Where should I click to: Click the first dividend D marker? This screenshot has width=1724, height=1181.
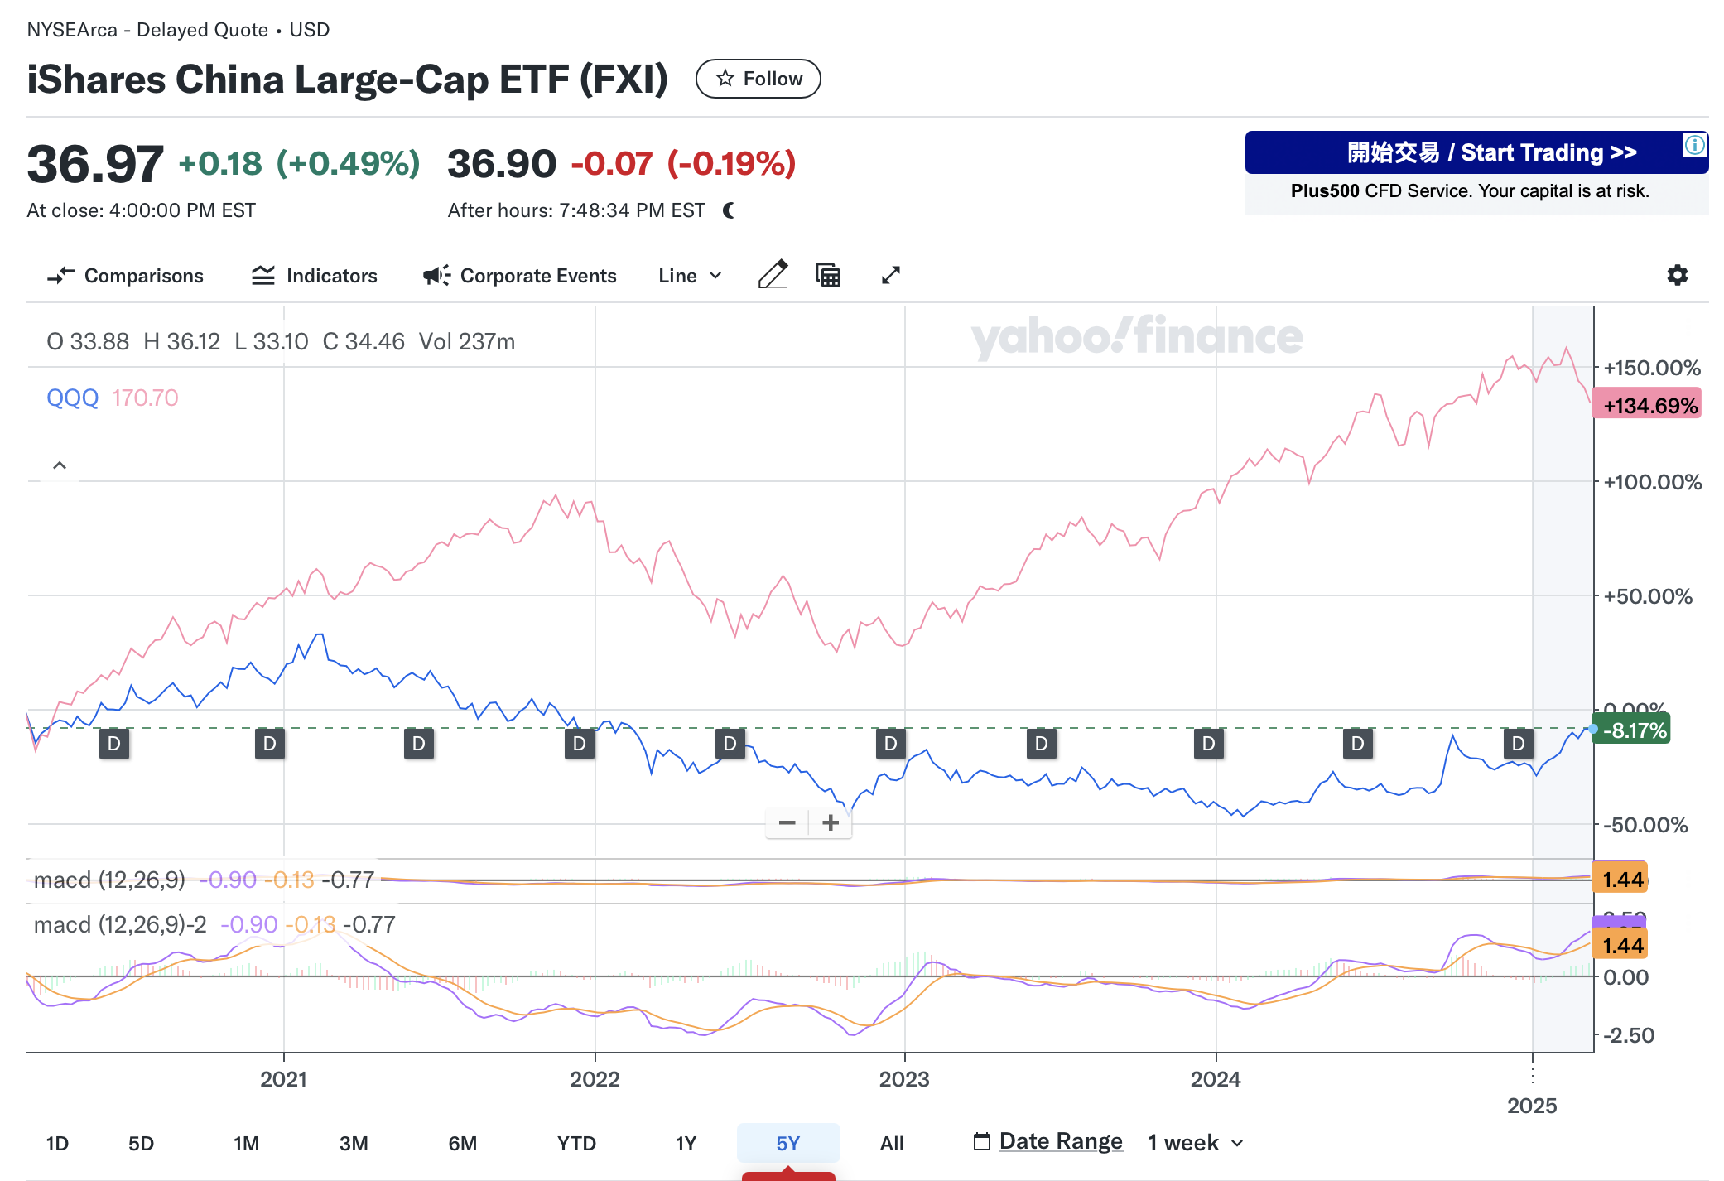[114, 744]
